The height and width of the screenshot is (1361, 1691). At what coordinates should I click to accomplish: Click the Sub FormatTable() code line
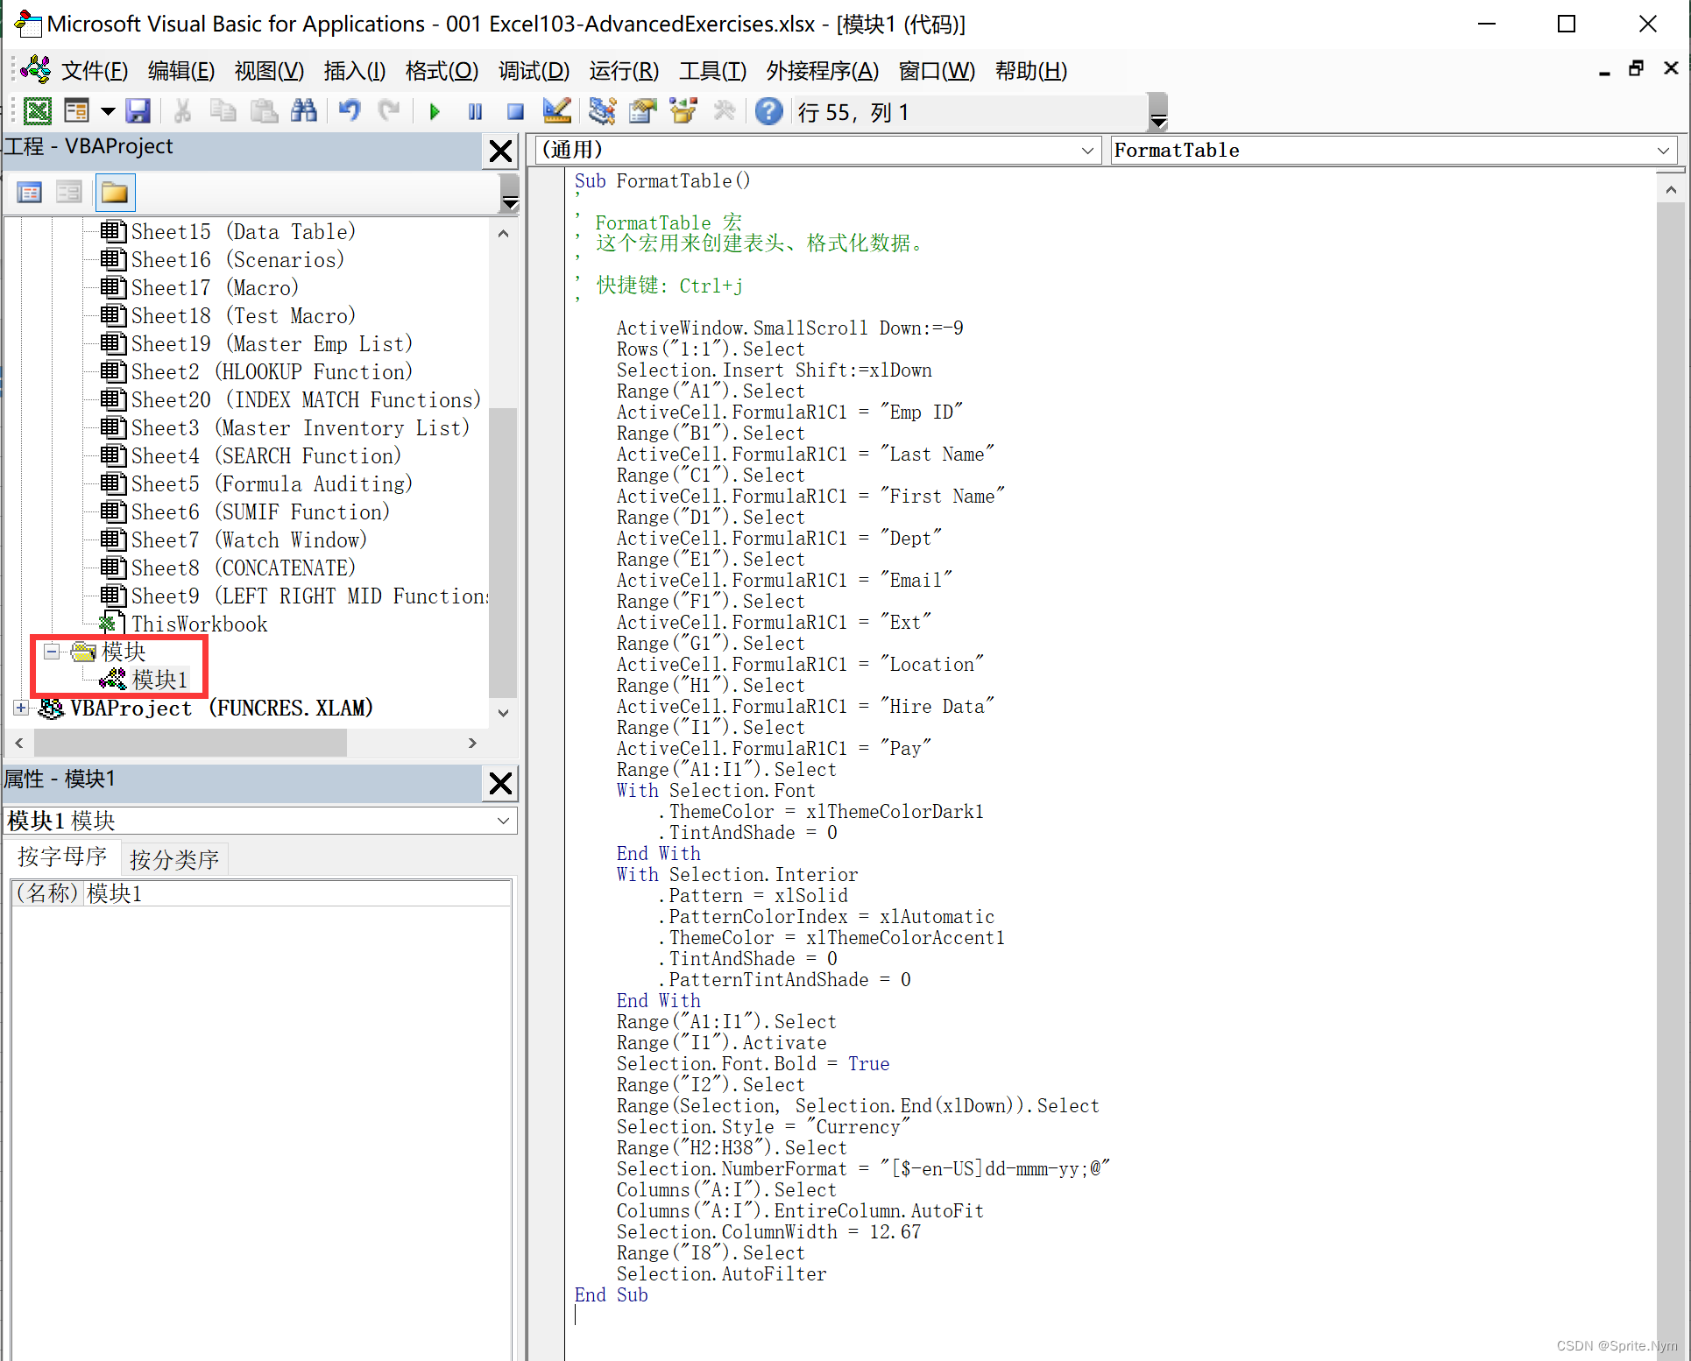(662, 181)
